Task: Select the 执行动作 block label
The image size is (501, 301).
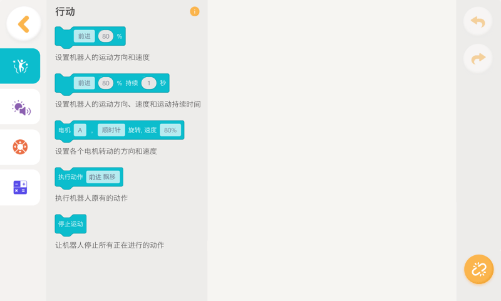Action: 70,177
